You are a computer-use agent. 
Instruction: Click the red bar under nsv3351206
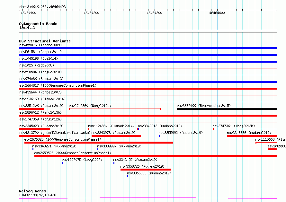31,109
